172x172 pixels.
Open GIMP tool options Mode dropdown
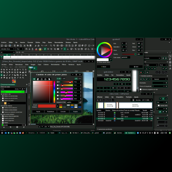click(11, 89)
